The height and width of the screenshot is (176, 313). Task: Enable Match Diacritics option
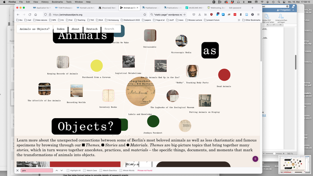pos(101,170)
